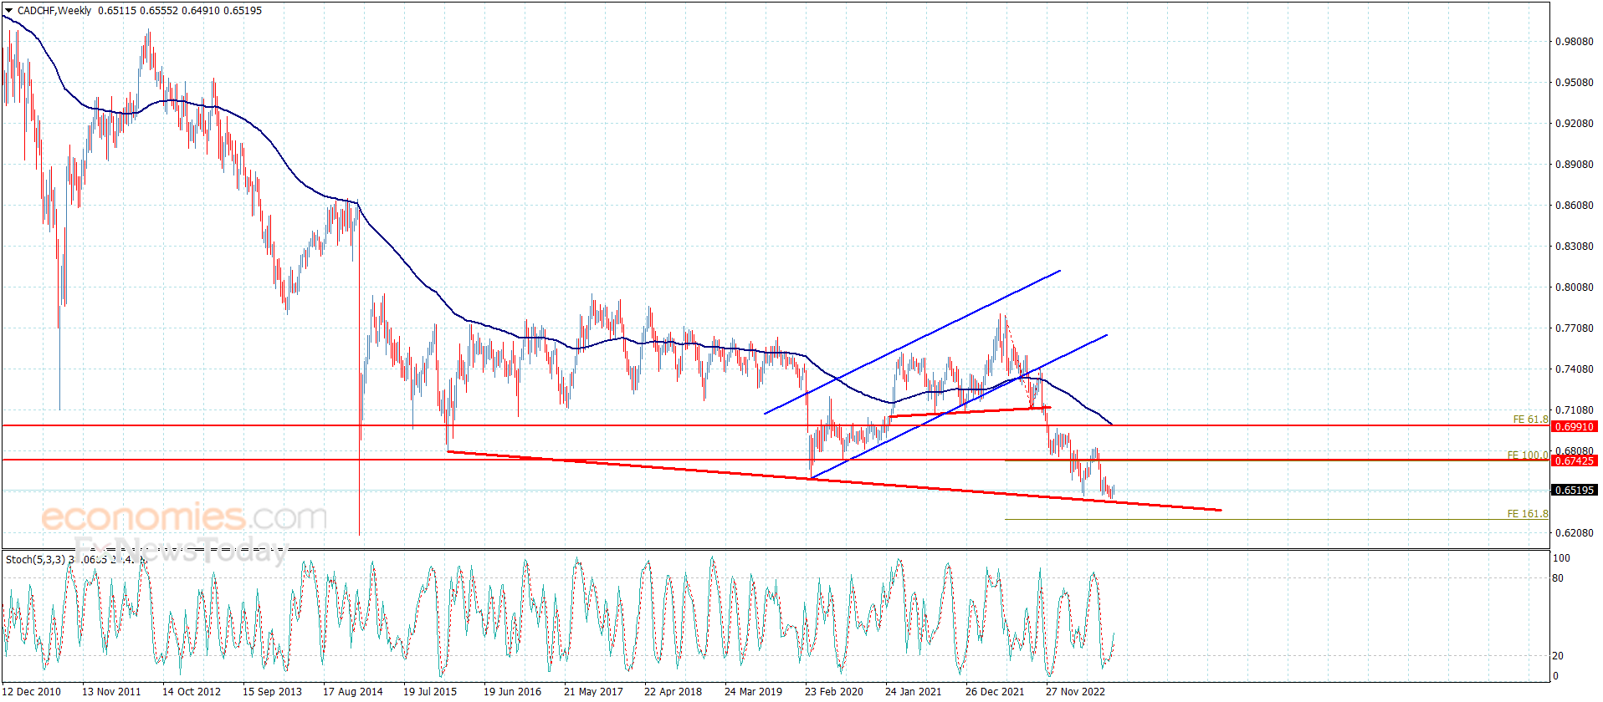The image size is (1603, 702).
Task: Click the 17 Aug 2014 date label
Action: pyautogui.click(x=352, y=691)
